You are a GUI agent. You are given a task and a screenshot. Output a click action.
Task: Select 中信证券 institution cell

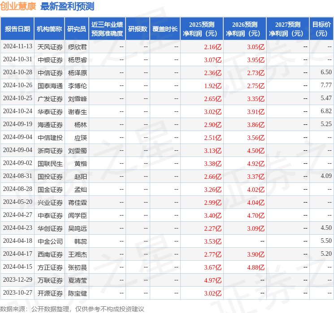coord(50,73)
